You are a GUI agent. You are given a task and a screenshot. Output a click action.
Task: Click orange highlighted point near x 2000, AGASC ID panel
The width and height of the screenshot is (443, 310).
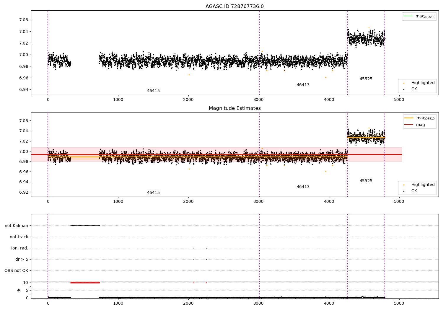189,75
